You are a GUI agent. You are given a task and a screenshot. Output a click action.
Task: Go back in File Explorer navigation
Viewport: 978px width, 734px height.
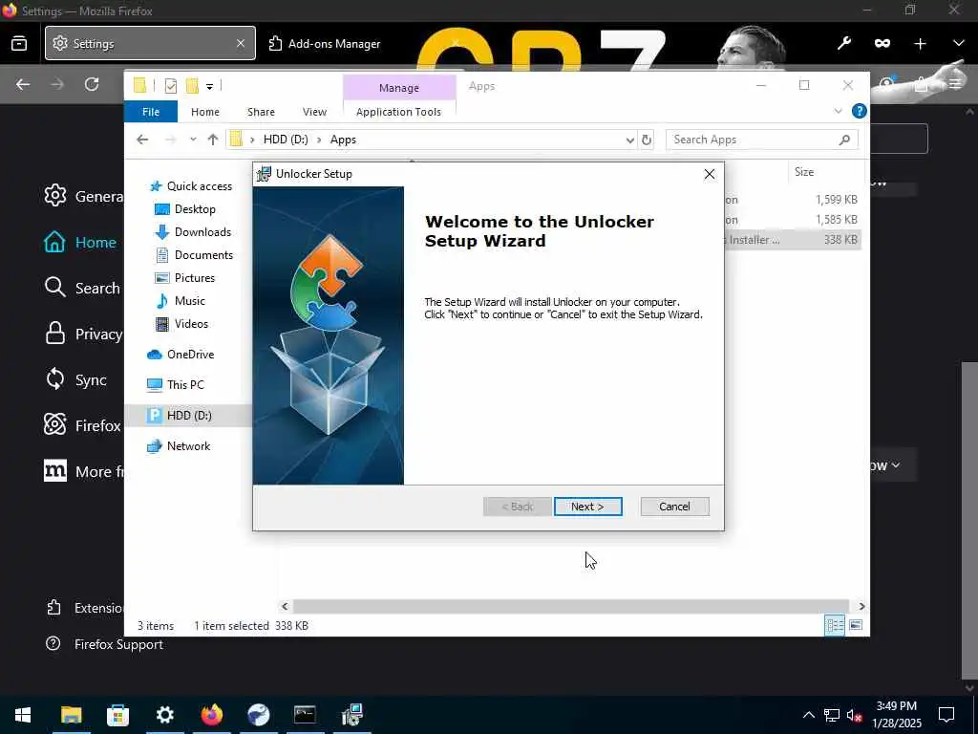pos(143,140)
